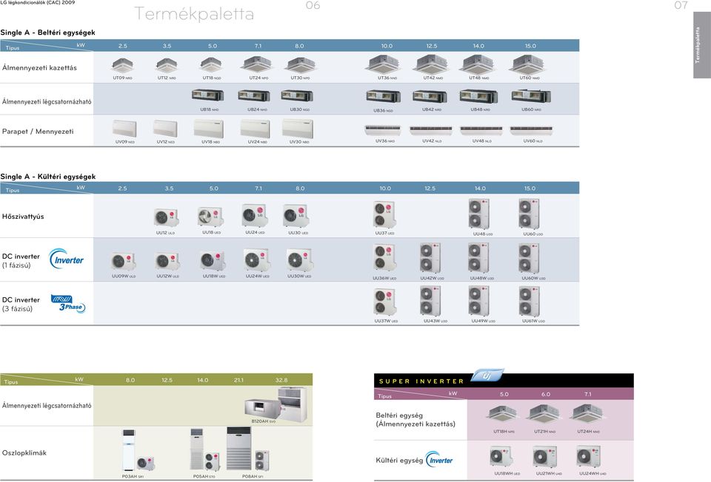The height and width of the screenshot is (482, 711).
Task: Select the UV09 parapet unit image
Action: pyautogui.click(x=124, y=128)
